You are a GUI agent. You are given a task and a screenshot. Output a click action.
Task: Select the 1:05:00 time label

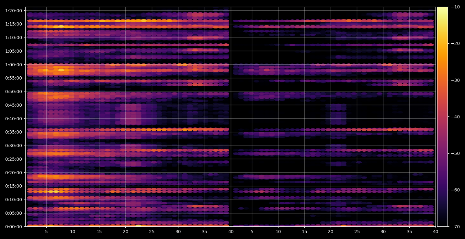tap(14, 51)
